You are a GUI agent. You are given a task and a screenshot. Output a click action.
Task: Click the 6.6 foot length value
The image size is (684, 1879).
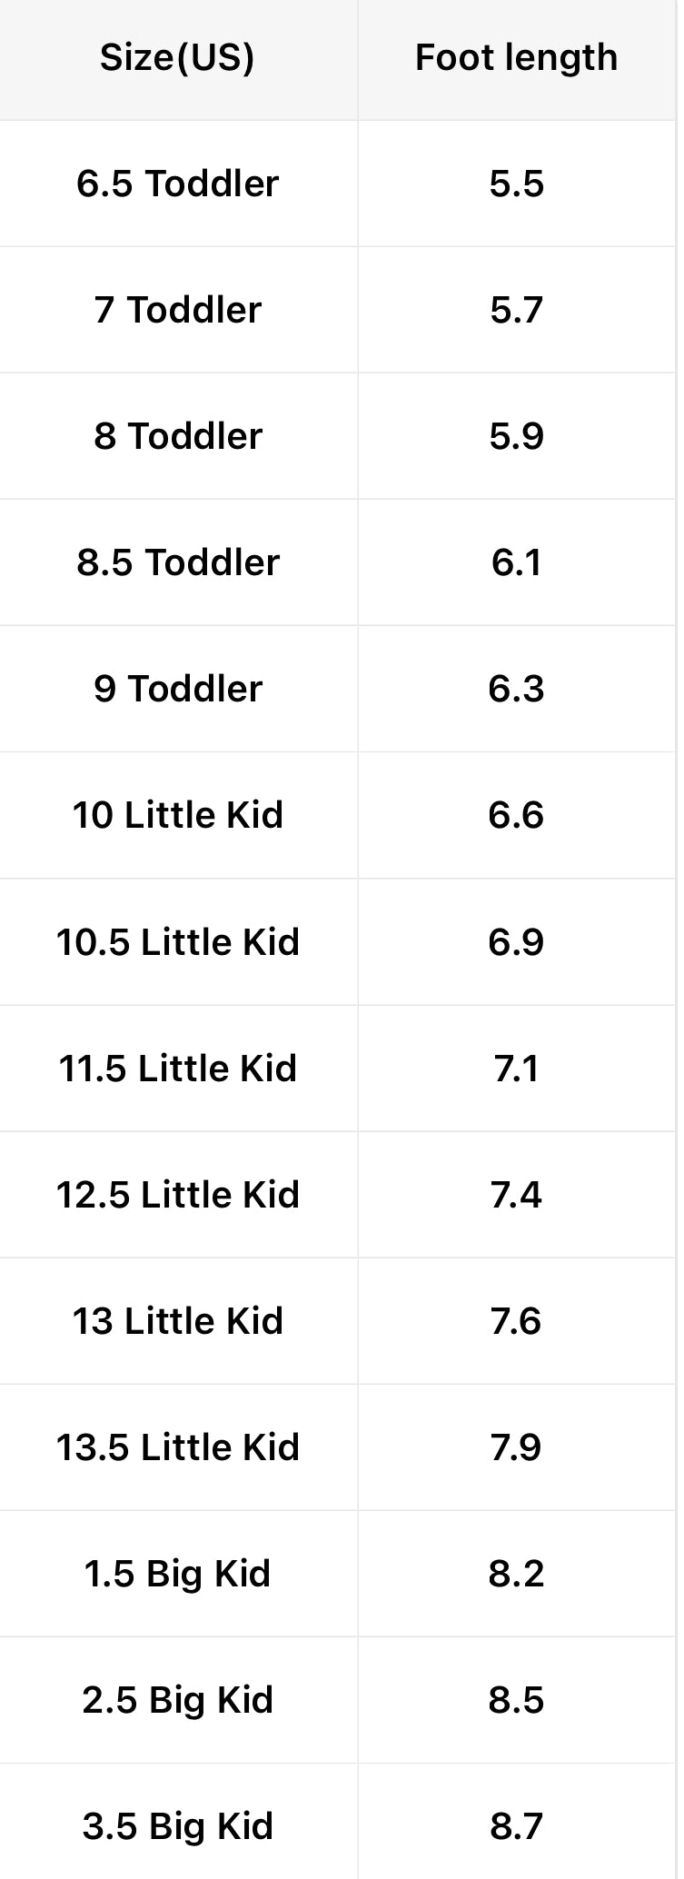coord(516,815)
